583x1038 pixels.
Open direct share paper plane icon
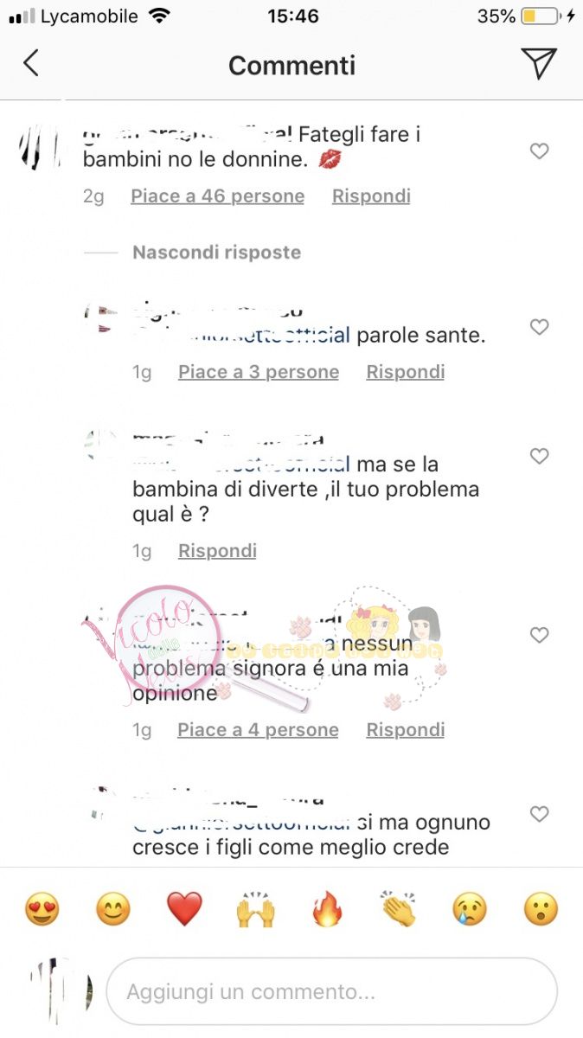pos(539,63)
